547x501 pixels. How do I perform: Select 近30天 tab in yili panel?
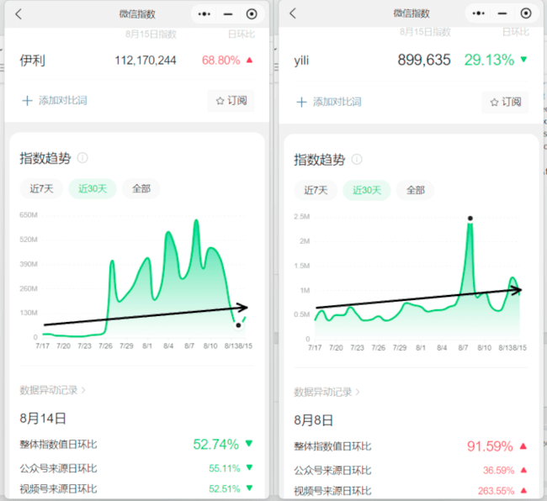pos(367,190)
